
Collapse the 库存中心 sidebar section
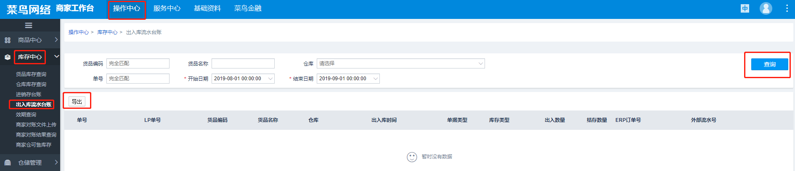coord(56,56)
